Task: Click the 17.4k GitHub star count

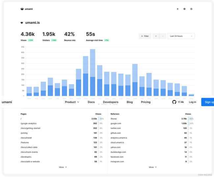Action: [x=181, y=102]
